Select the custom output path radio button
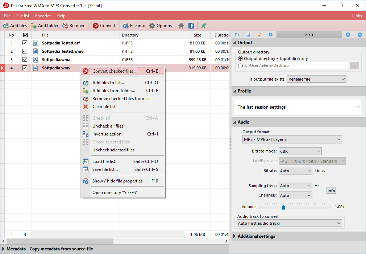The height and width of the screenshot is (254, 366). (240, 66)
